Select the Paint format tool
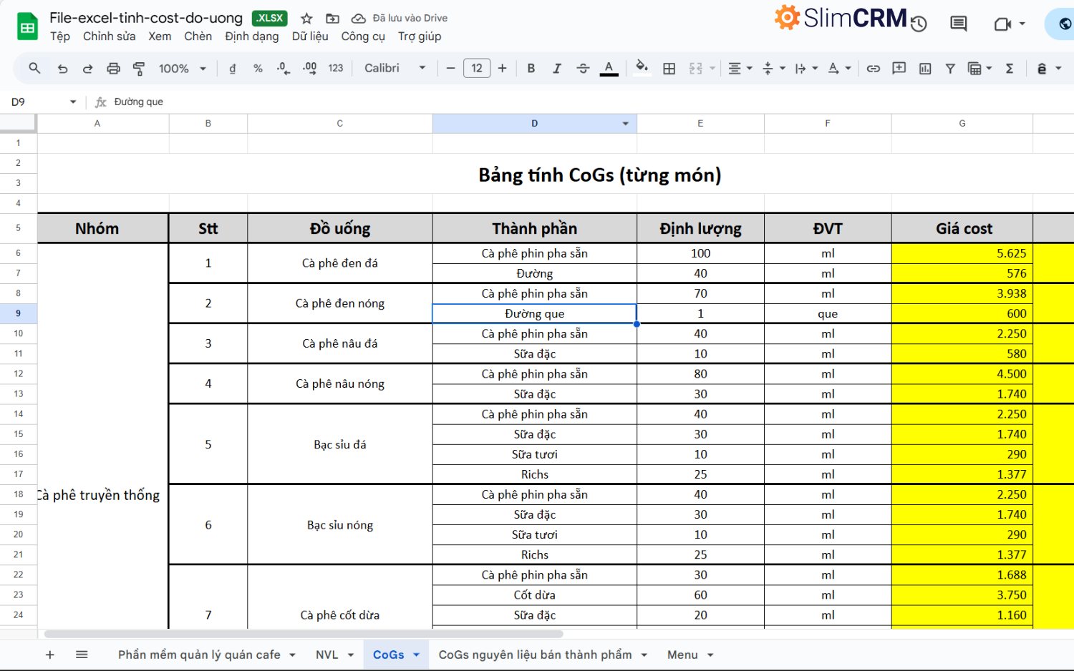1074x671 pixels. pos(139,69)
